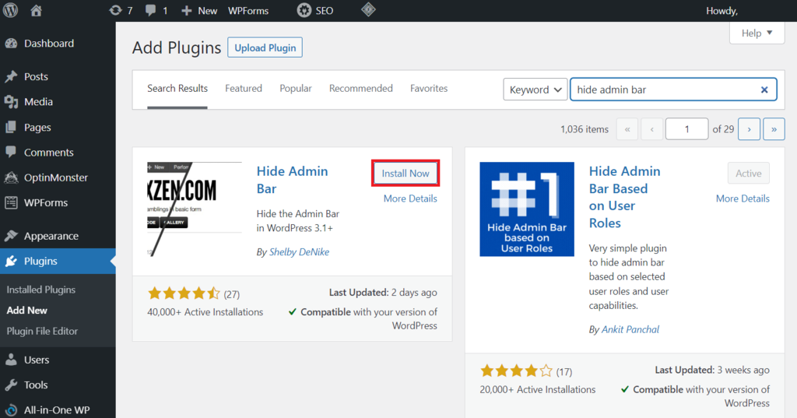Click the Hide Admin Bar Based on User Roles thumbnail

[527, 209]
